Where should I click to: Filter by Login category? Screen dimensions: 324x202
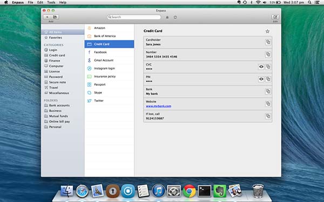[x=63, y=50]
